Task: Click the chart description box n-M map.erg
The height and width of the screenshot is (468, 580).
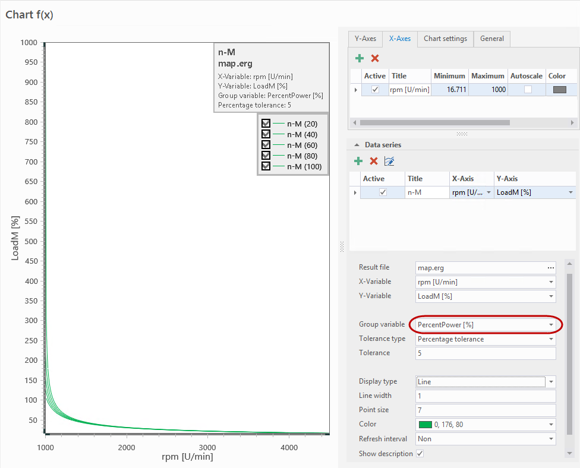Action: (x=272, y=78)
